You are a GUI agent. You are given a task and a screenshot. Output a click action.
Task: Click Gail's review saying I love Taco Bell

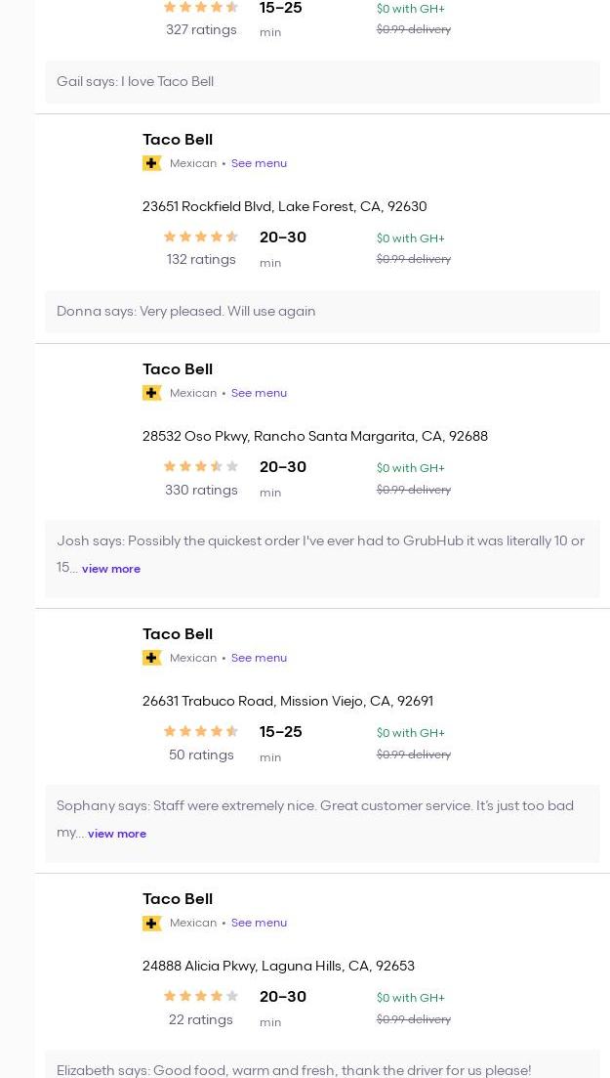click(x=135, y=82)
